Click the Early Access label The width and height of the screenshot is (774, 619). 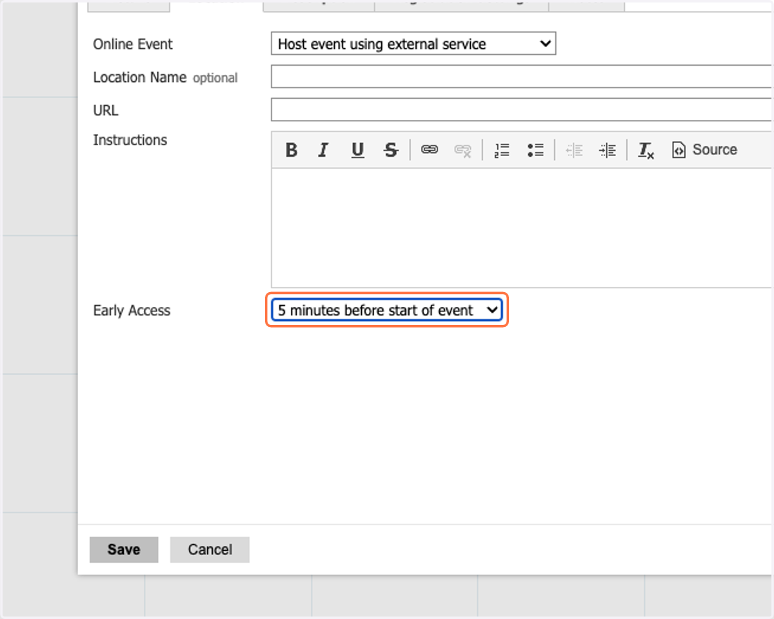tap(132, 311)
